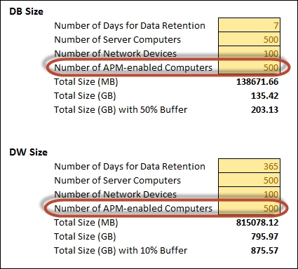This screenshot has width=298, height=269.
Task: Select 'Total Size (GB) with 50% Buffer' label
Action: point(121,110)
